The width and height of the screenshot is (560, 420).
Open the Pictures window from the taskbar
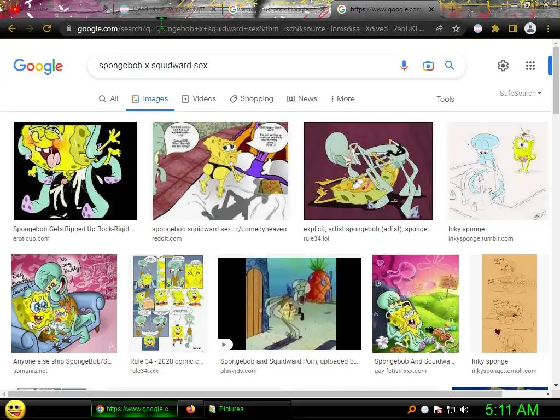click(247, 409)
